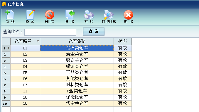Select row header 2
This screenshot has width=199, height=112.
click(6, 54)
